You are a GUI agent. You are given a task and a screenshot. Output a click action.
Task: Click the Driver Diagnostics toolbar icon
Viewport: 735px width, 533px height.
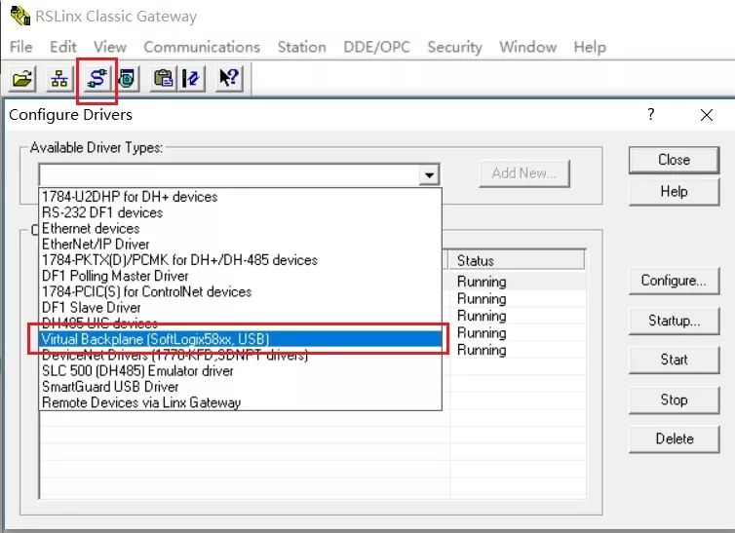point(127,78)
